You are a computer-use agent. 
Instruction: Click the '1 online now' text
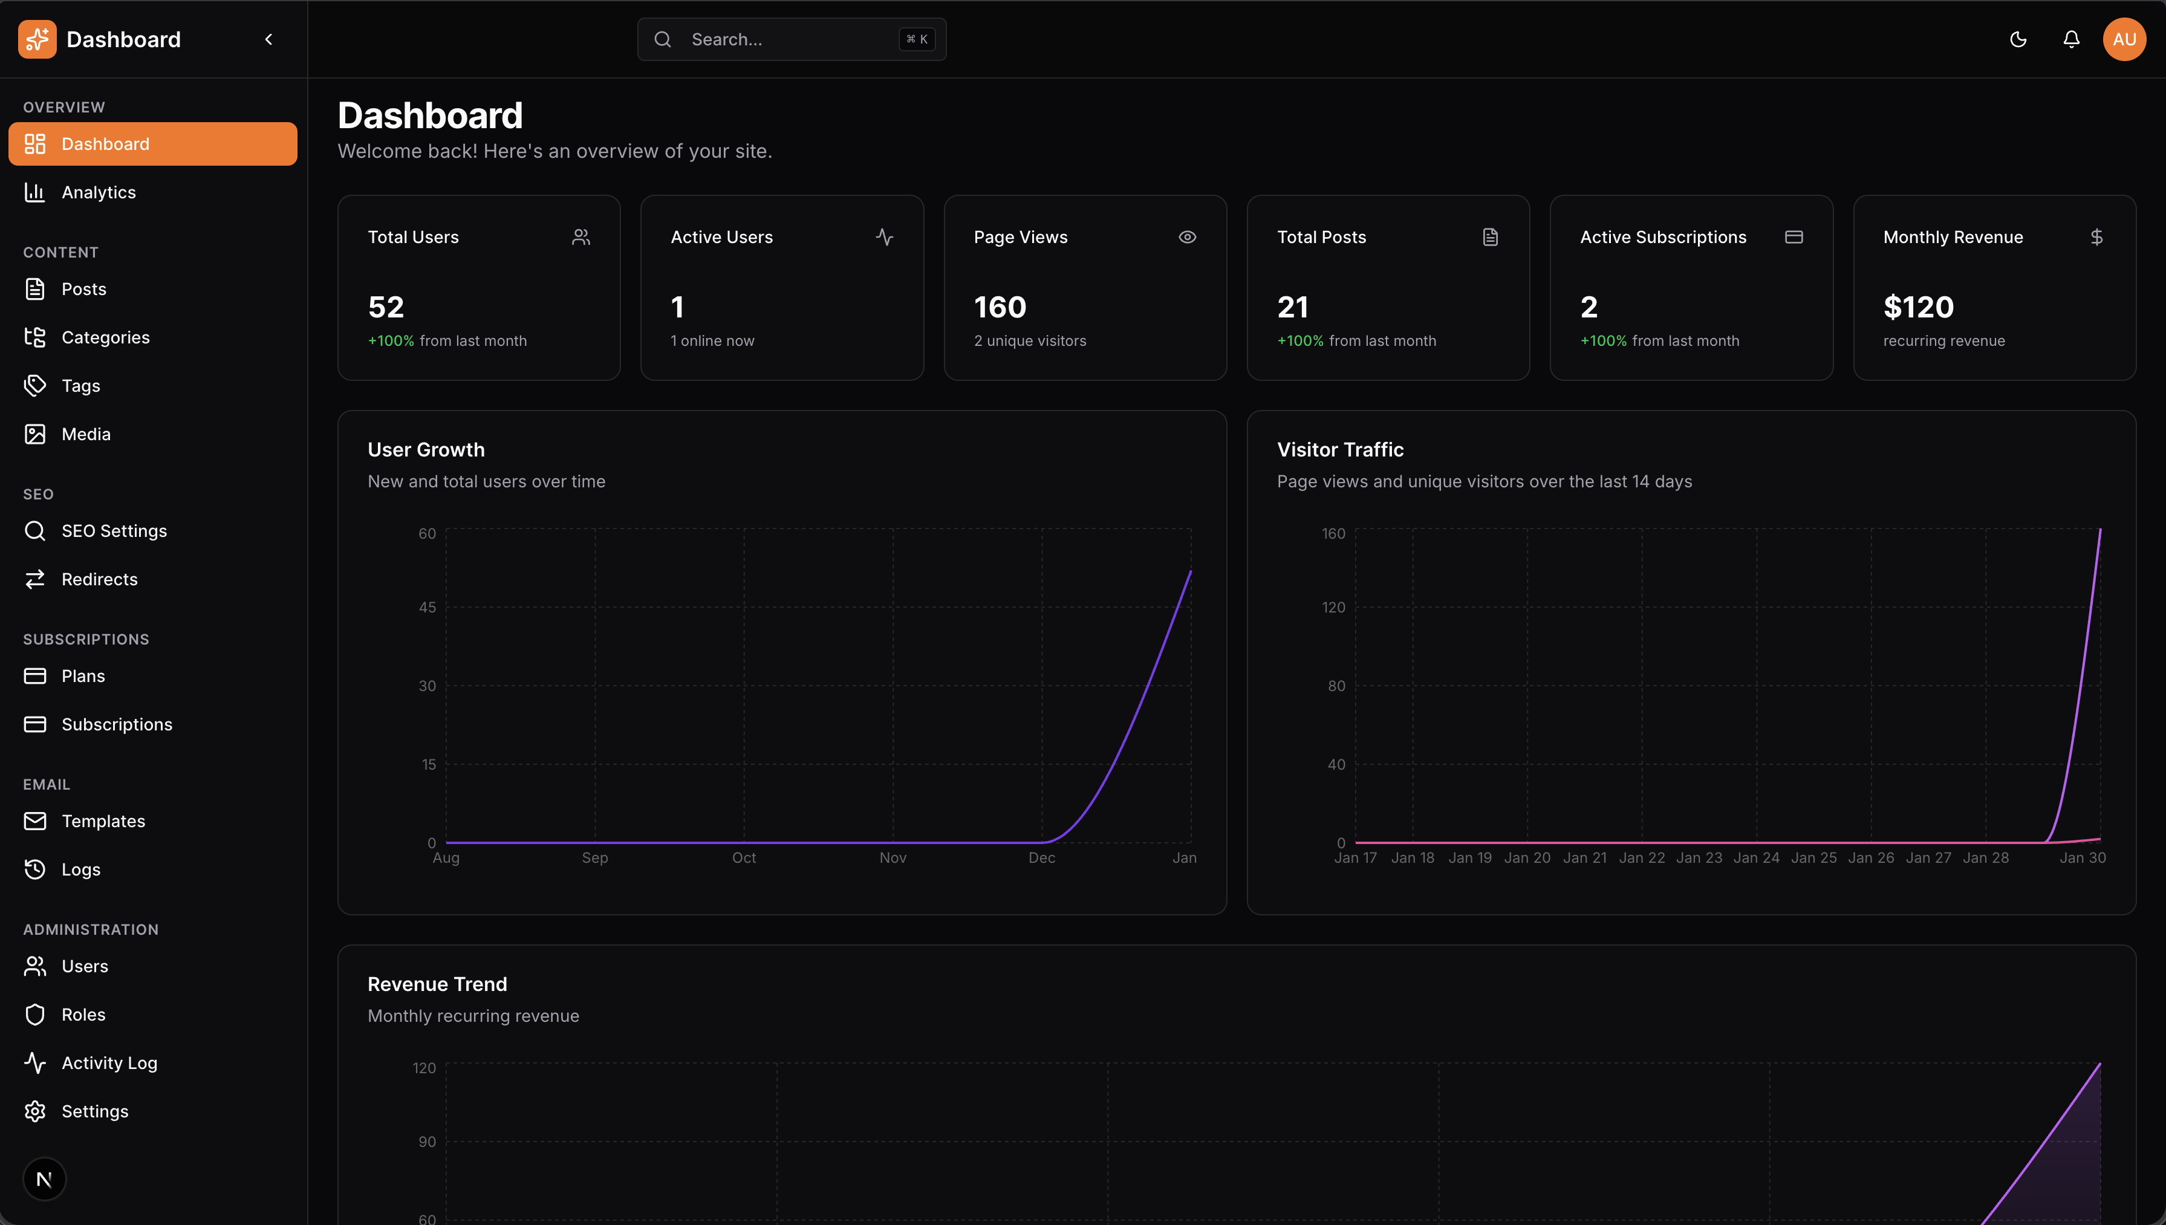pyautogui.click(x=712, y=341)
